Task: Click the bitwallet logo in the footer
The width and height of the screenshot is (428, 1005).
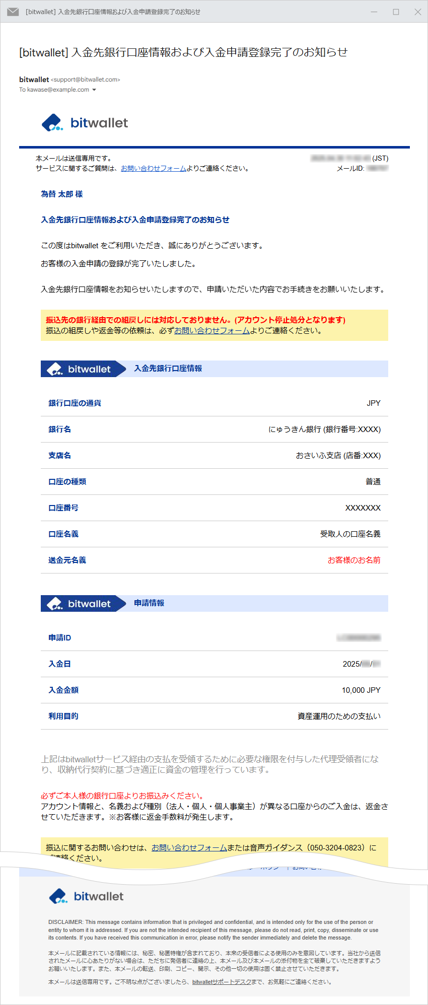Action: [x=86, y=896]
